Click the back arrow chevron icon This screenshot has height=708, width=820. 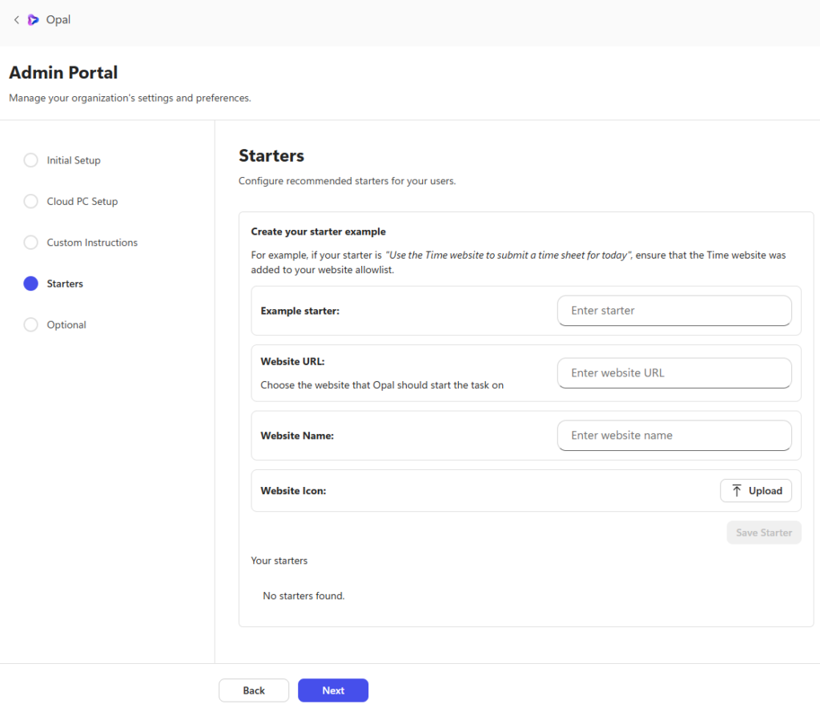[16, 20]
